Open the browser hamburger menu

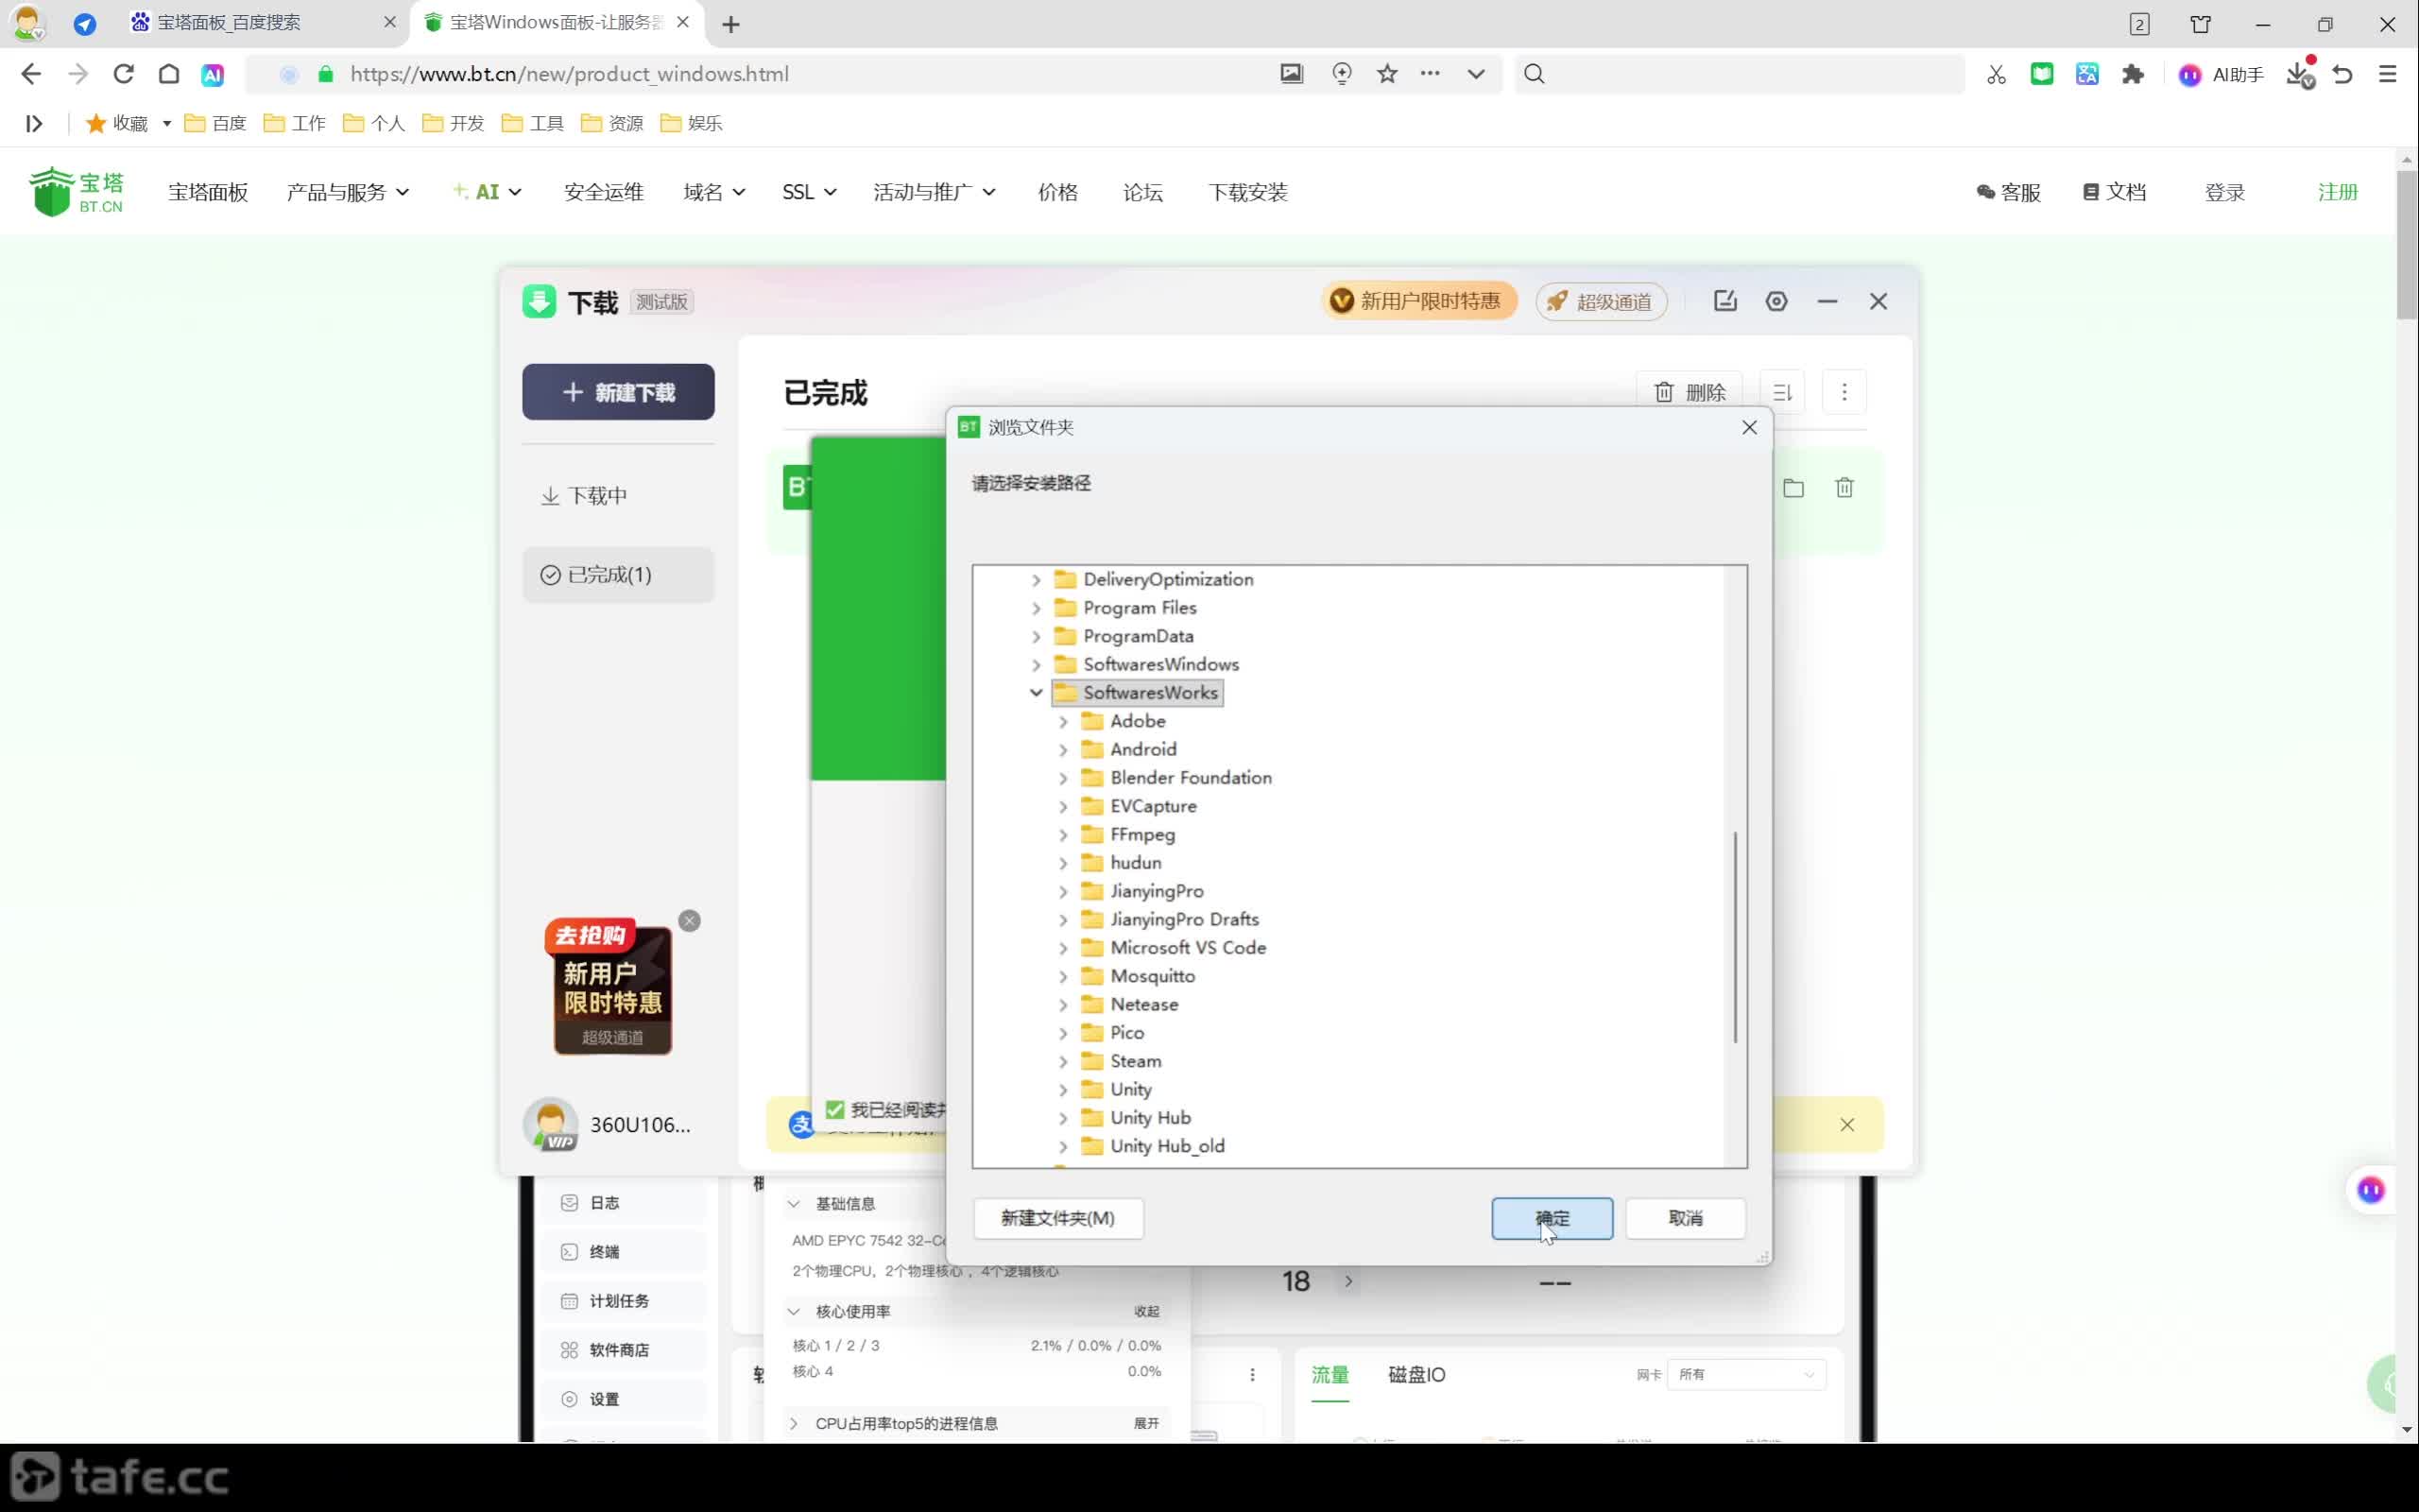(2388, 74)
